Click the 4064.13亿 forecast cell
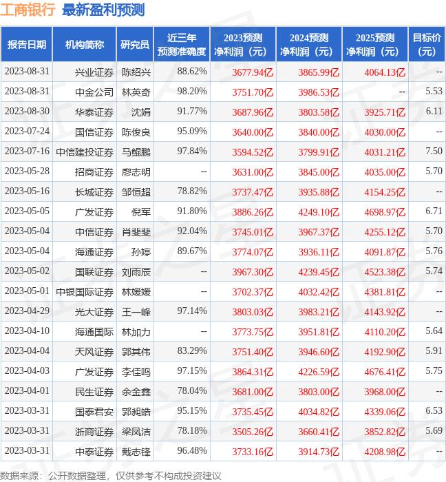The height and width of the screenshot is (482, 446). tap(385, 72)
